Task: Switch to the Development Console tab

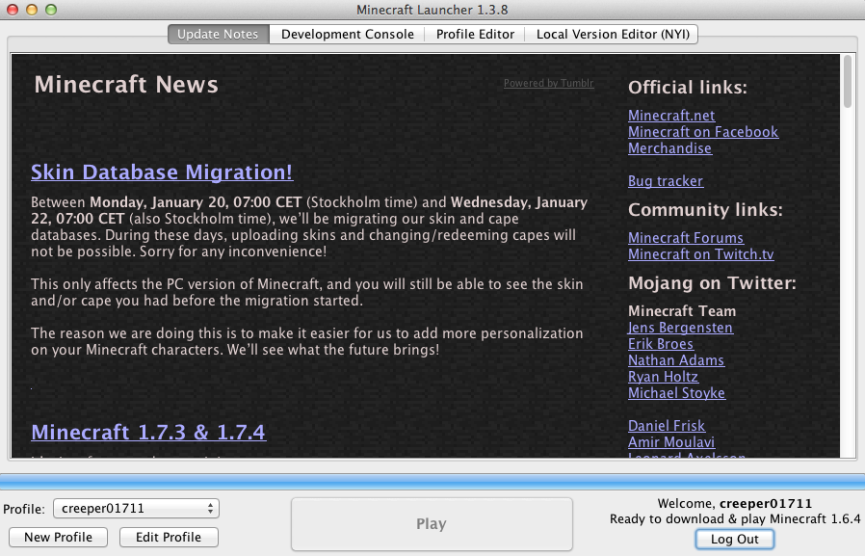Action: click(347, 34)
